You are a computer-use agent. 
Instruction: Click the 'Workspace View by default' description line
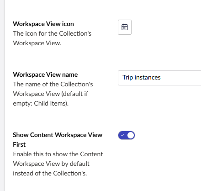pos(51,164)
